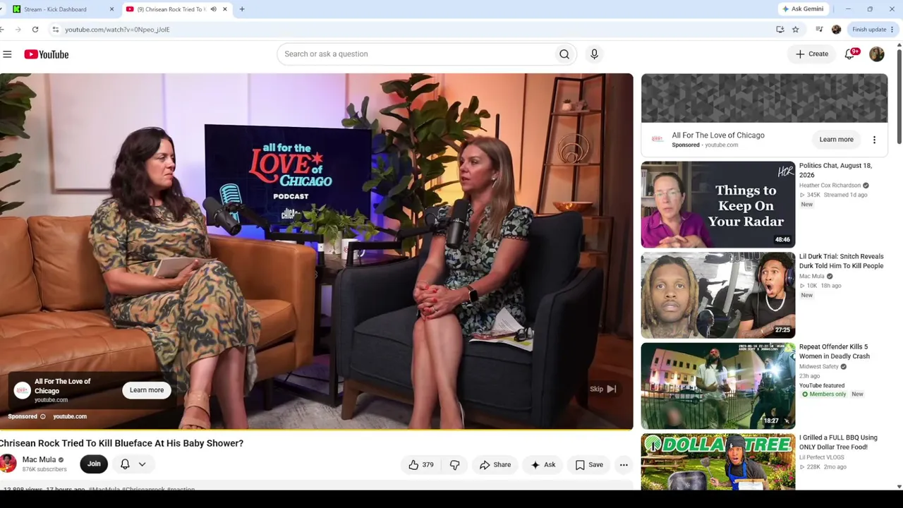The width and height of the screenshot is (903, 508).
Task: Open Mac Mula channel avatar
Action: 8,464
